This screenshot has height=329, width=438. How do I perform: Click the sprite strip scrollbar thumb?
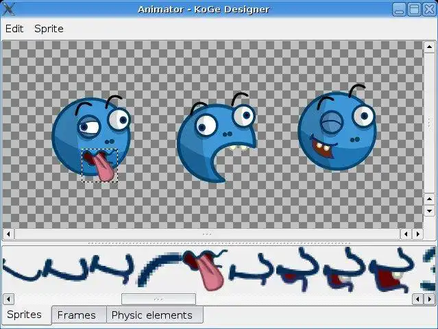point(158,299)
